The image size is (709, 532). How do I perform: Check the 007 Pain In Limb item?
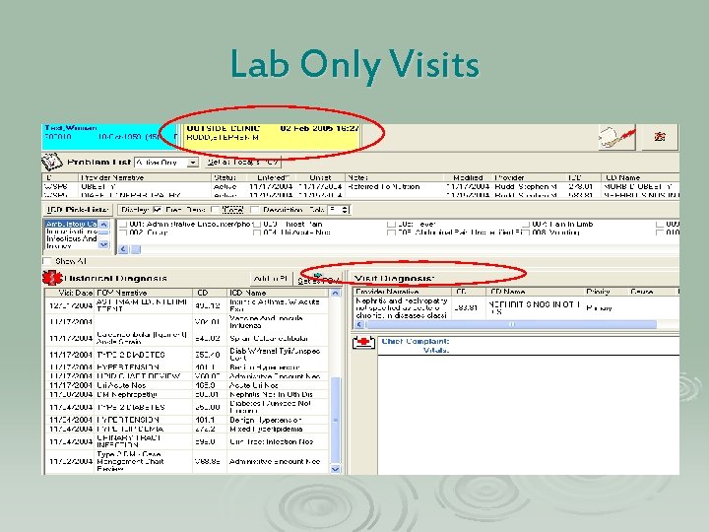tap(526, 225)
